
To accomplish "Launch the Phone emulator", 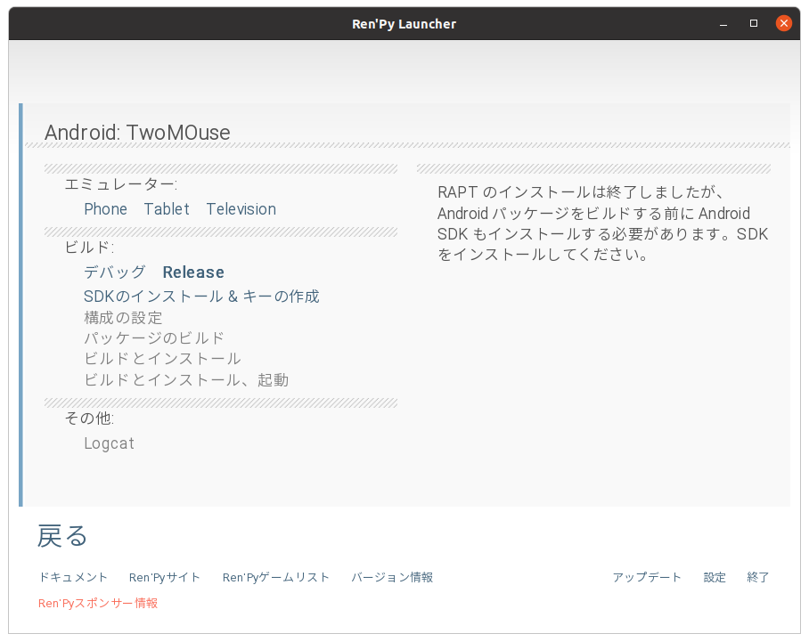I will 105,209.
